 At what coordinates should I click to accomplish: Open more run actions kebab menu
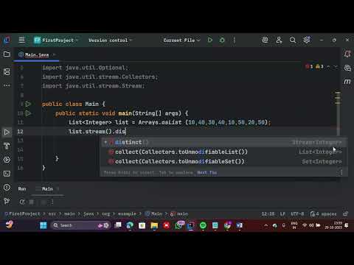(235, 40)
